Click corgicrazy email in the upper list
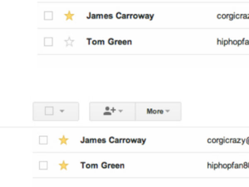The width and height of the screenshot is (249, 187). (232, 16)
